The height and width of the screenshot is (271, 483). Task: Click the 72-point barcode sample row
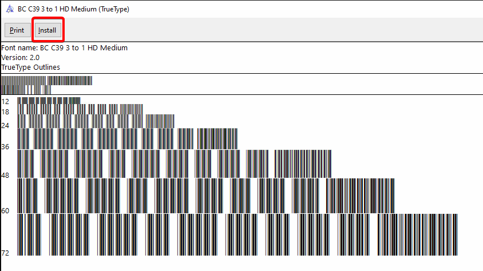[237, 234]
